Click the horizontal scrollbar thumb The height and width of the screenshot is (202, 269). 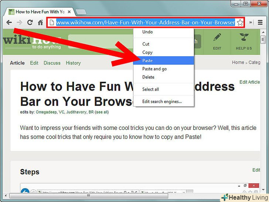pos(89,196)
